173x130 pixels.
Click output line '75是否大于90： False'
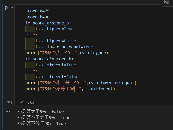[40, 112]
